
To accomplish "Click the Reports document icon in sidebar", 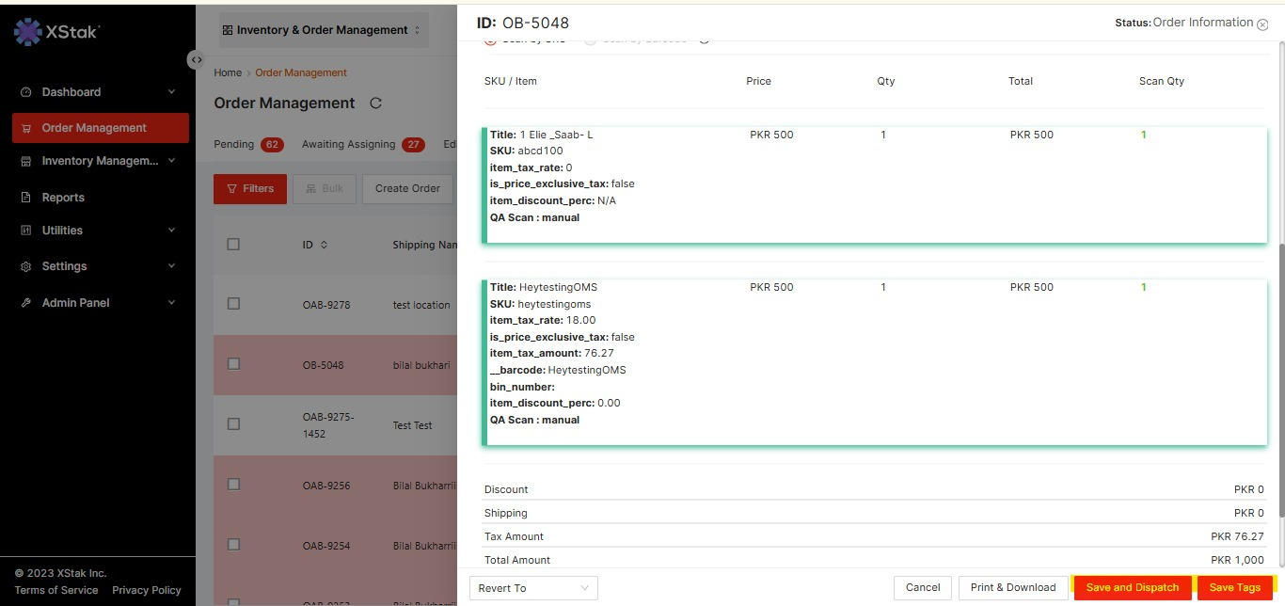I will tap(25, 198).
